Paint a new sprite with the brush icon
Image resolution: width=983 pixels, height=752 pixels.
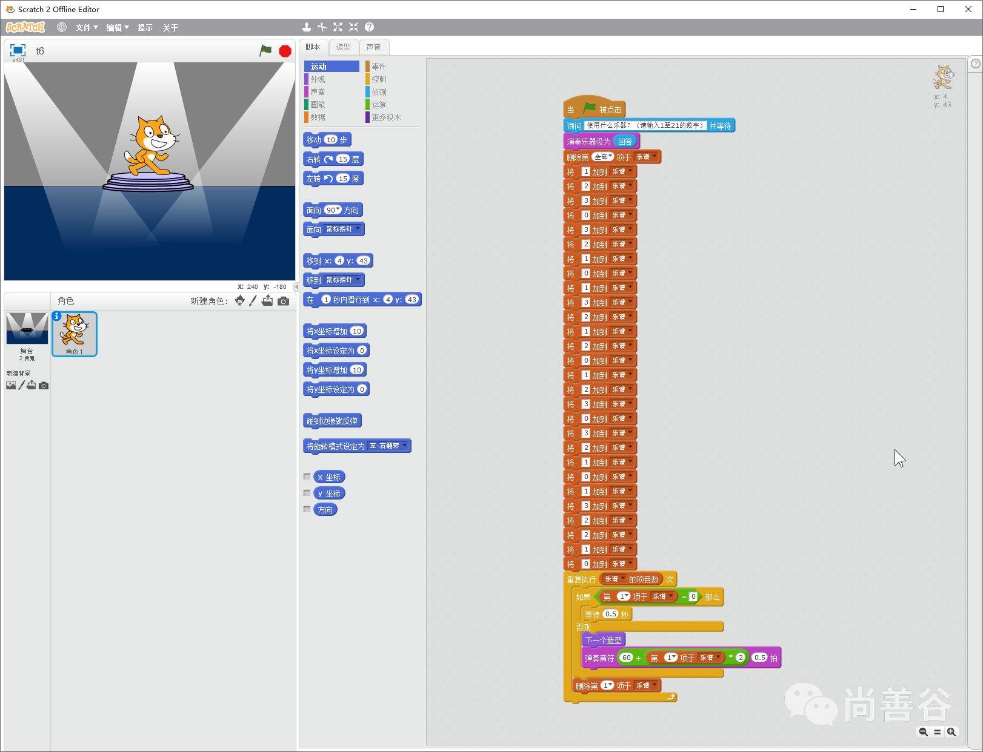point(253,301)
